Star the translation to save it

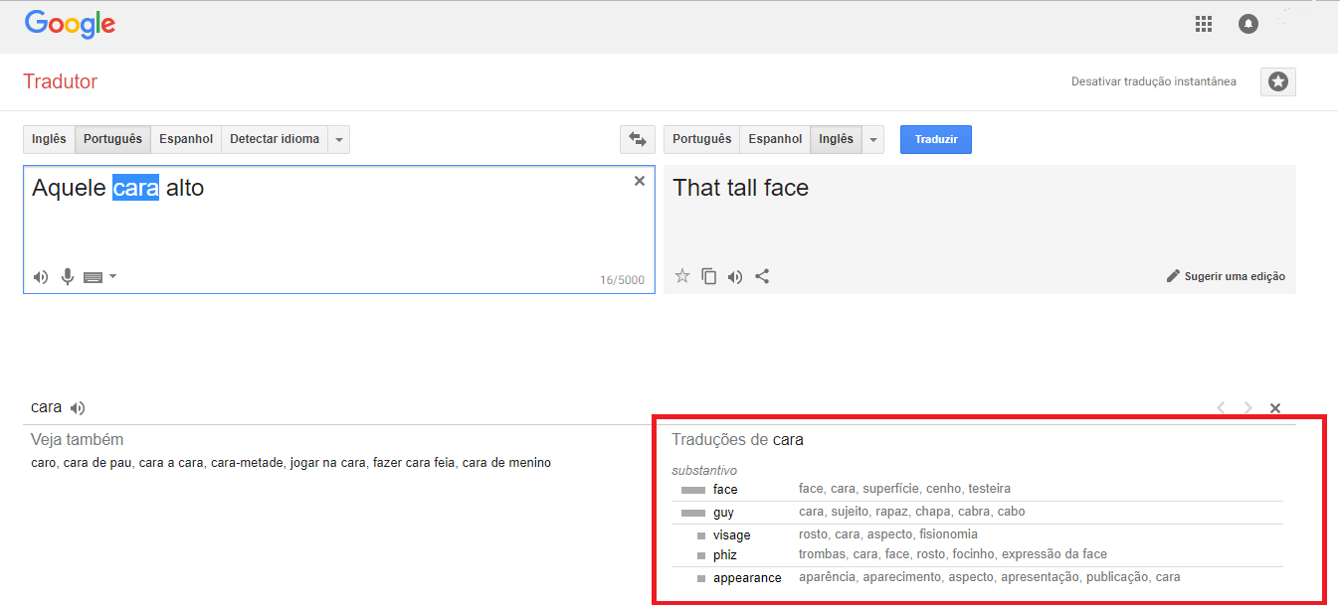point(682,276)
